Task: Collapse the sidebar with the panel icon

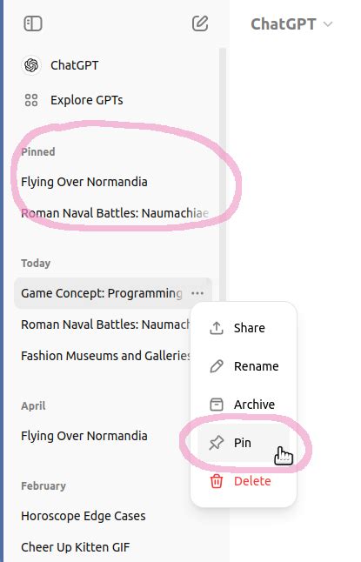Action: (x=33, y=24)
